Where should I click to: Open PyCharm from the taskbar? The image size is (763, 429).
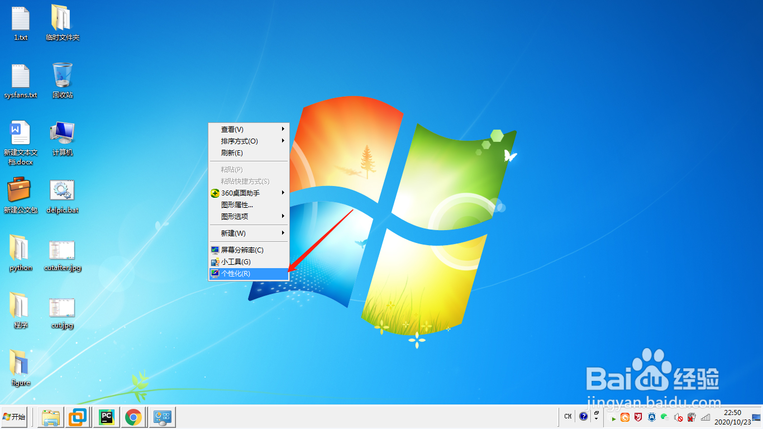106,417
